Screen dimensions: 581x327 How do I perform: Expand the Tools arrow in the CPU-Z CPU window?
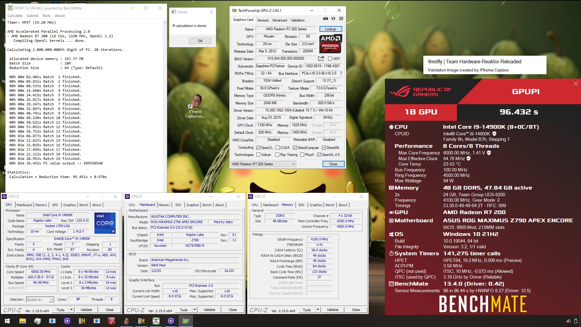point(71,310)
